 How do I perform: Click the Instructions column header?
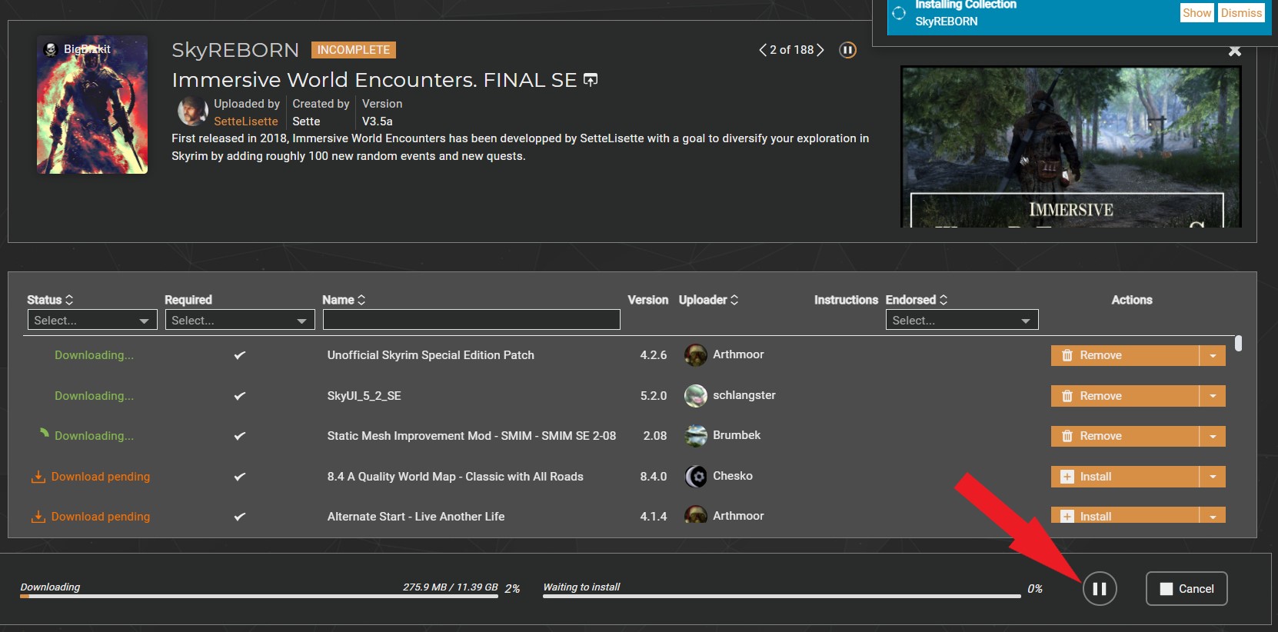pyautogui.click(x=846, y=300)
